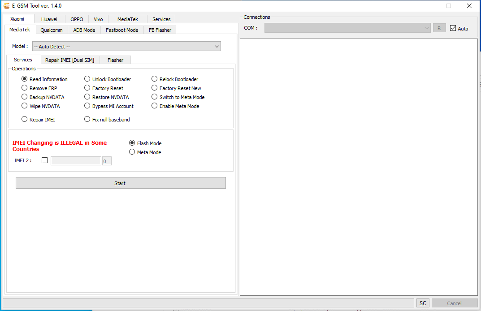Check the IMEI 2 checkbox

44,160
